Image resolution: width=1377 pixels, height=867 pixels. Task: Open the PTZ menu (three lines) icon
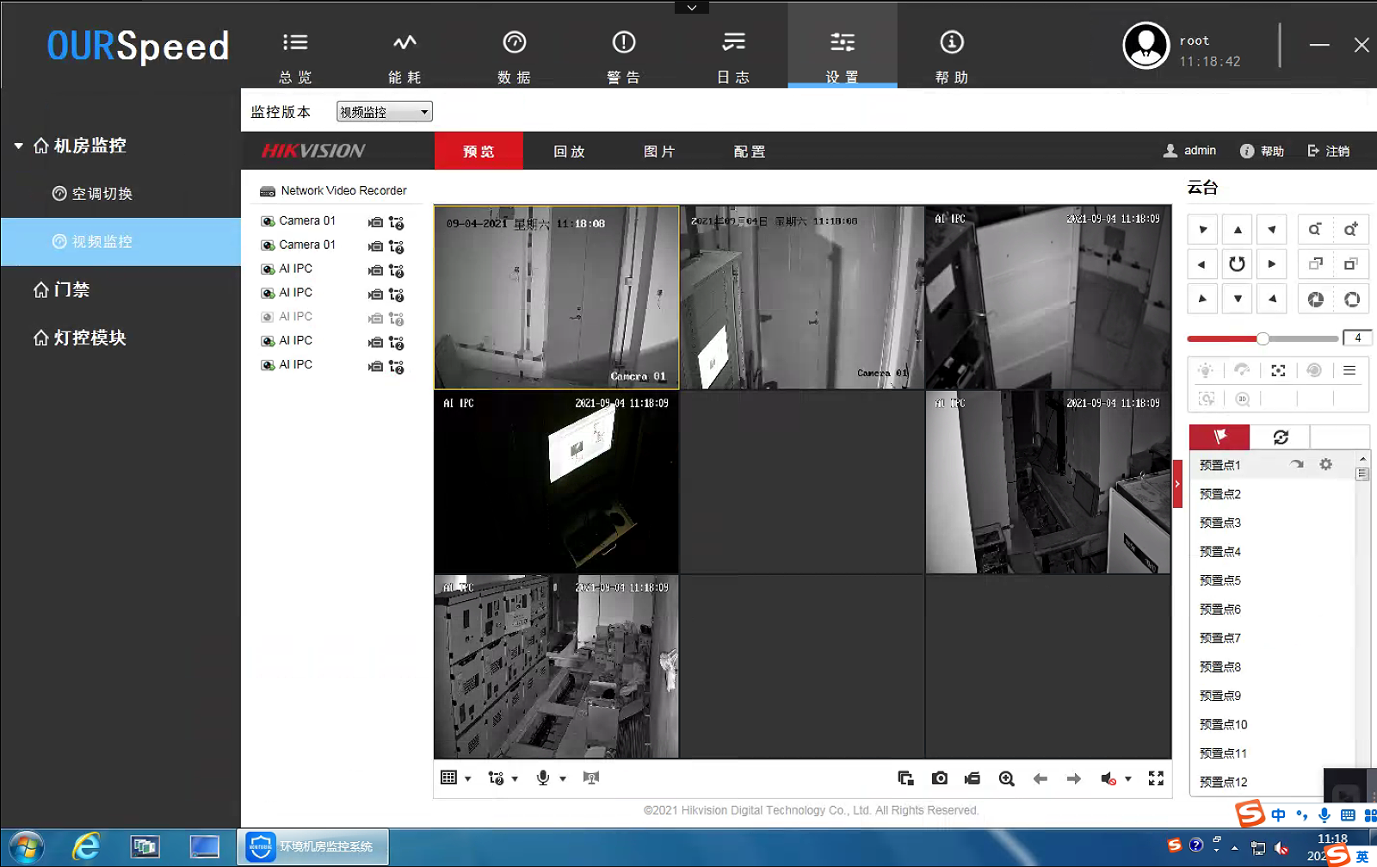[1349, 370]
